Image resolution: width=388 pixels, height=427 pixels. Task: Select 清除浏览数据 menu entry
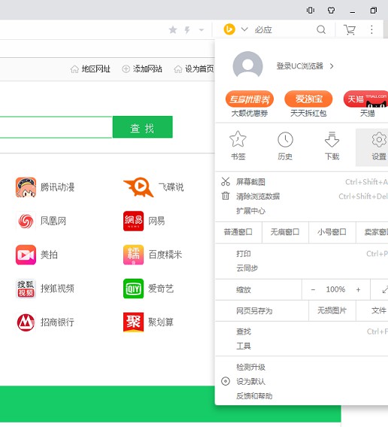pyautogui.click(x=258, y=196)
